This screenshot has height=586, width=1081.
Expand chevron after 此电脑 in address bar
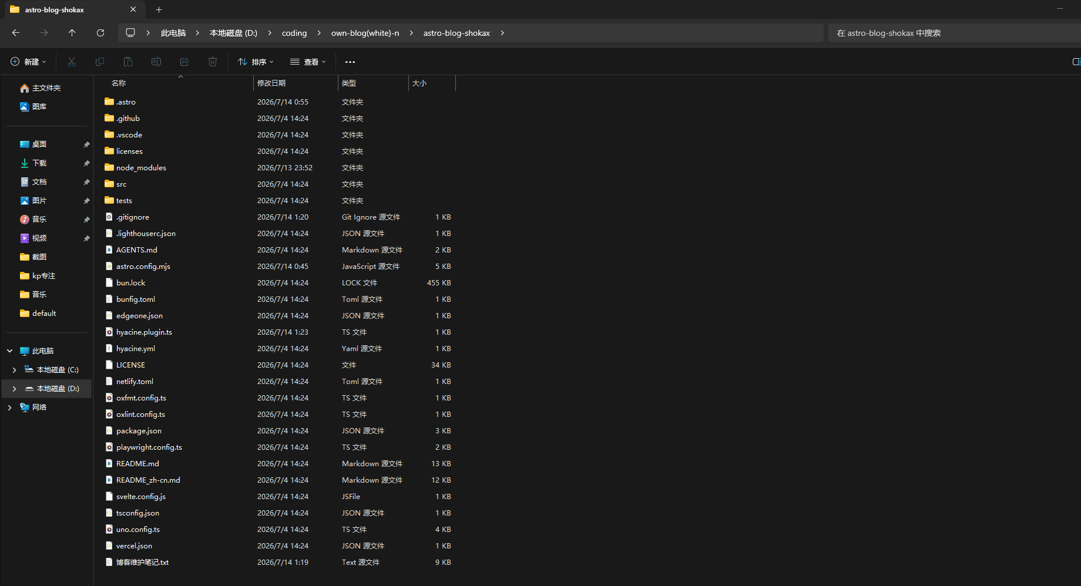point(197,33)
